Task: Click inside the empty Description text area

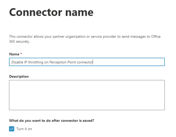Action: (x=87, y=95)
